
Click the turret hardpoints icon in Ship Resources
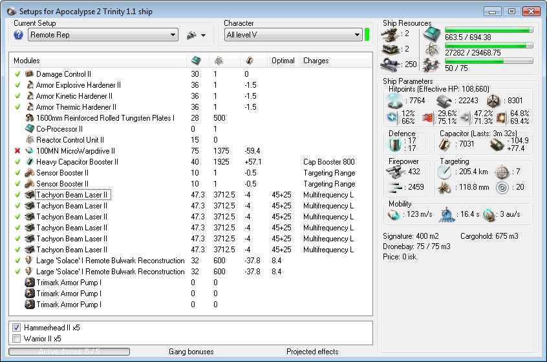point(390,34)
